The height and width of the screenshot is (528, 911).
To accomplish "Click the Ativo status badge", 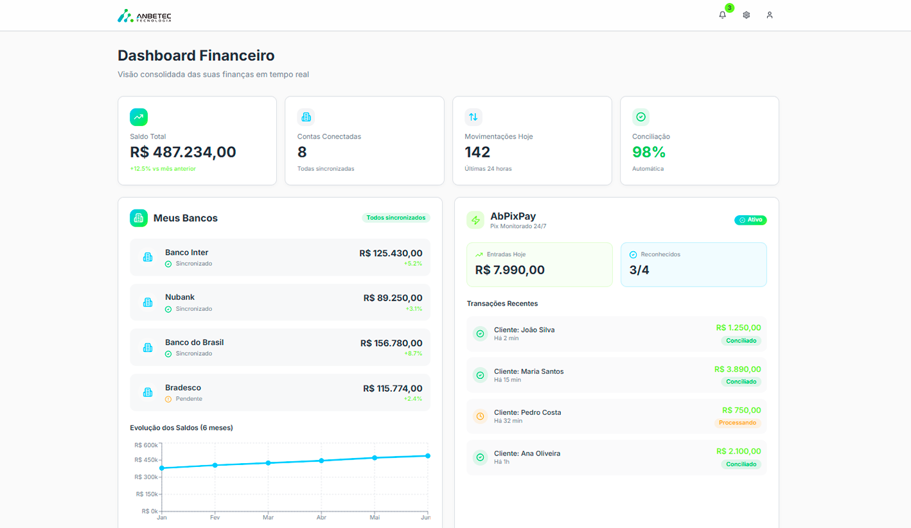I will pyautogui.click(x=750, y=220).
